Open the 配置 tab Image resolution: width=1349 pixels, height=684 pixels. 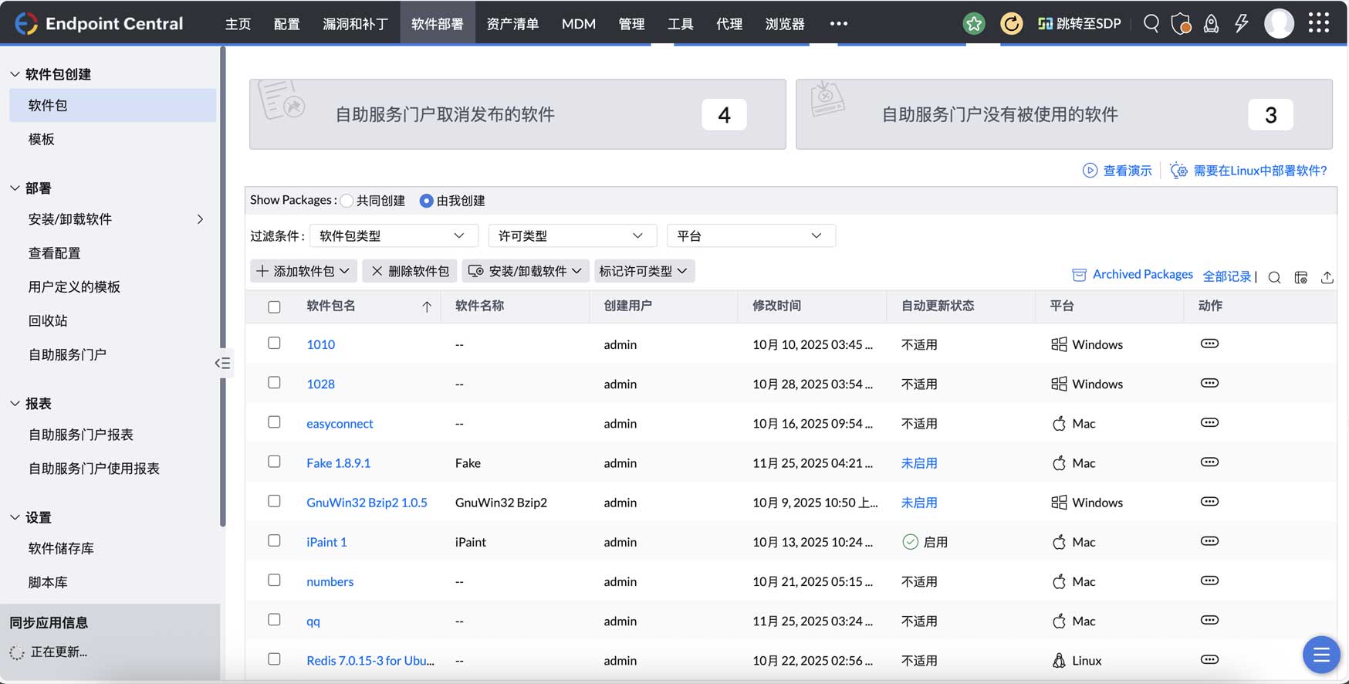(286, 24)
